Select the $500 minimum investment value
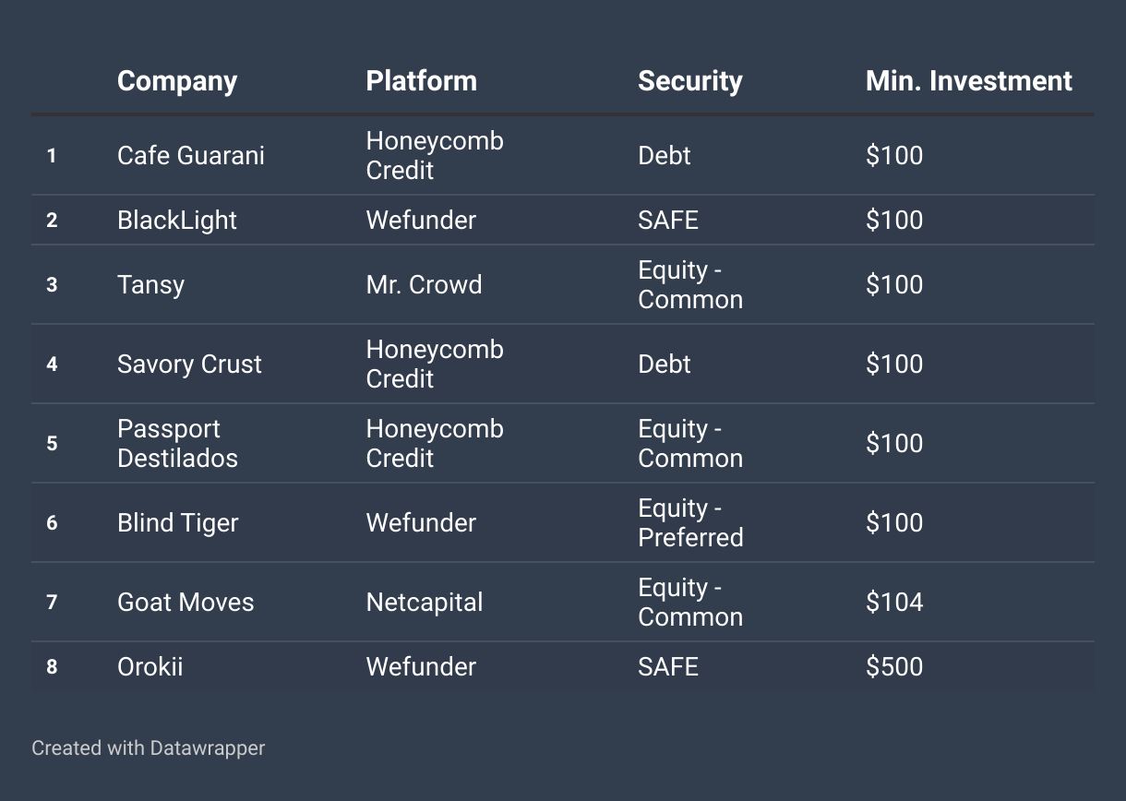 point(894,666)
